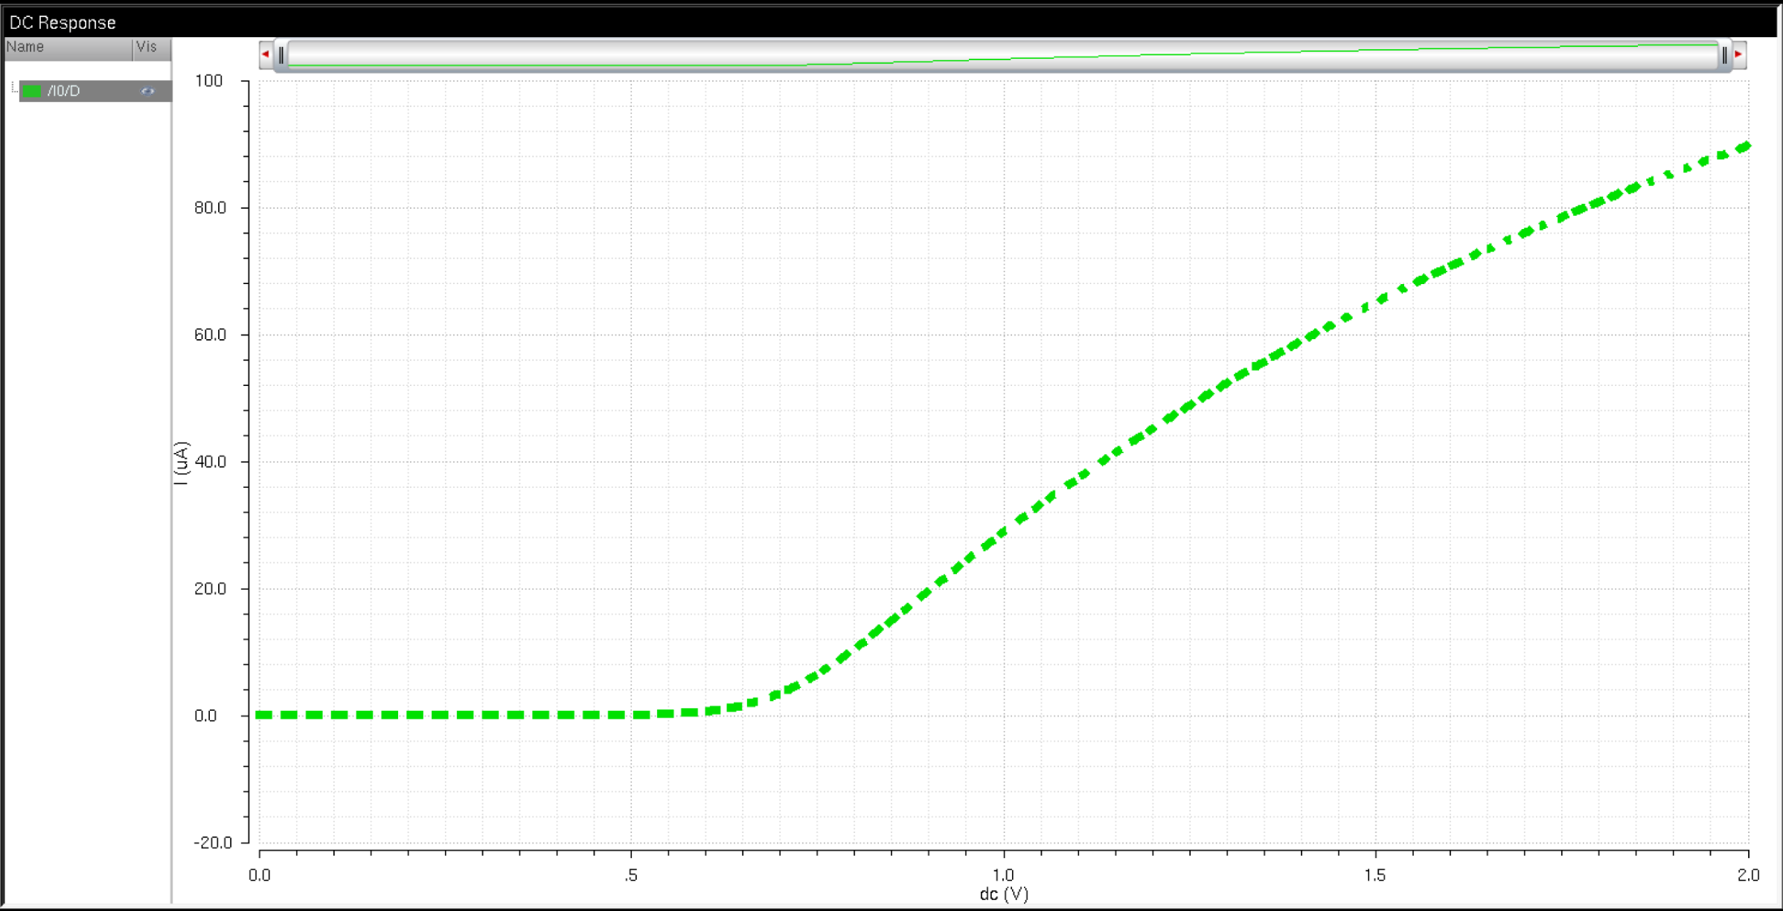The image size is (1783, 911).
Task: Click the zoom overview scrollbar track
Action: point(1002,55)
